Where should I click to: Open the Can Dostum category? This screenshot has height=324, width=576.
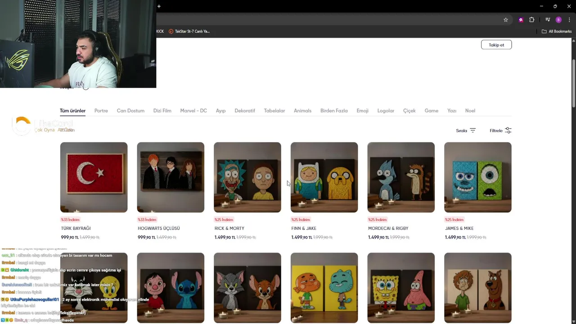(130, 111)
